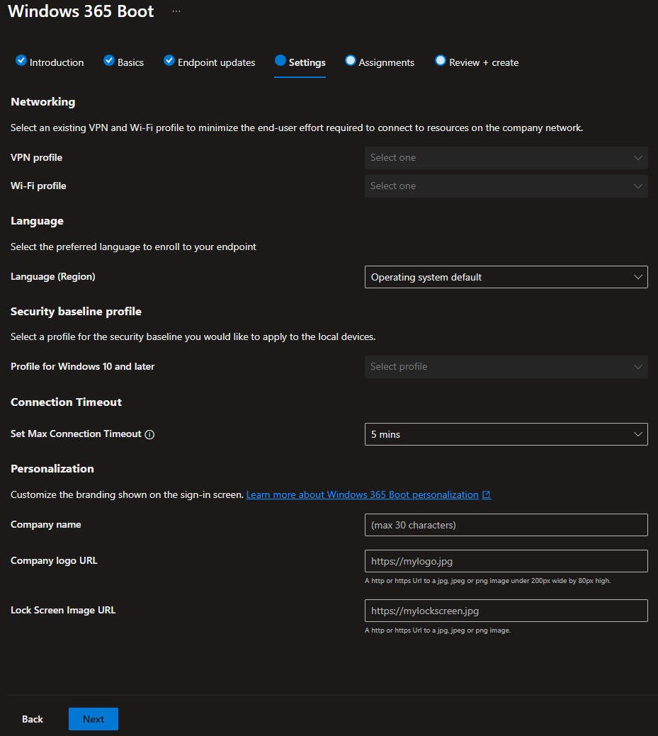Image resolution: width=658 pixels, height=736 pixels.
Task: Click the Company name input field
Action: tap(506, 525)
